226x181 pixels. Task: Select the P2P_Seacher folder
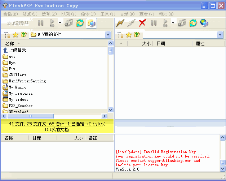click(x=18, y=105)
